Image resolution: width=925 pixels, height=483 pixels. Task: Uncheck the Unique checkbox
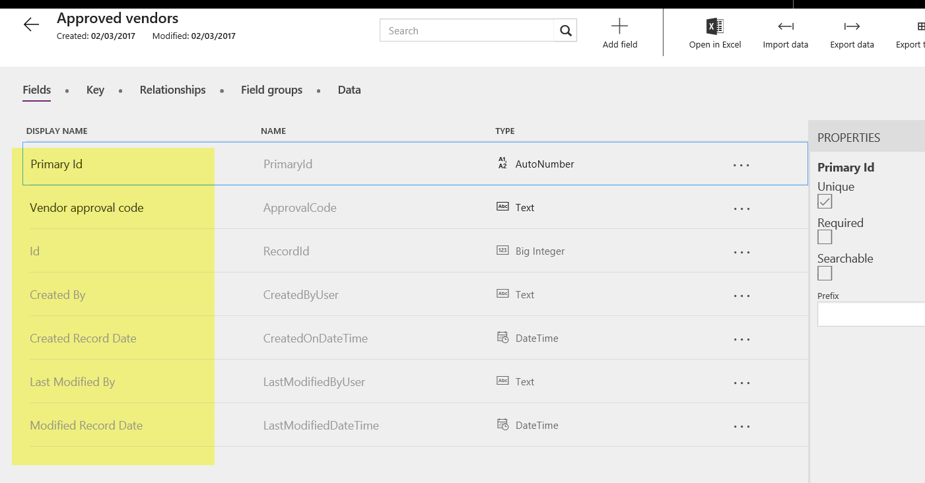coord(825,201)
